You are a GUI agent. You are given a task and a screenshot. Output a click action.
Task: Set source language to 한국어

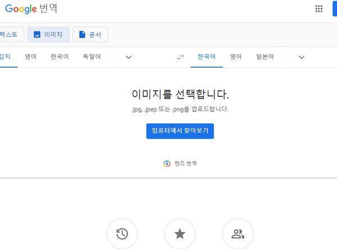[x=60, y=57]
